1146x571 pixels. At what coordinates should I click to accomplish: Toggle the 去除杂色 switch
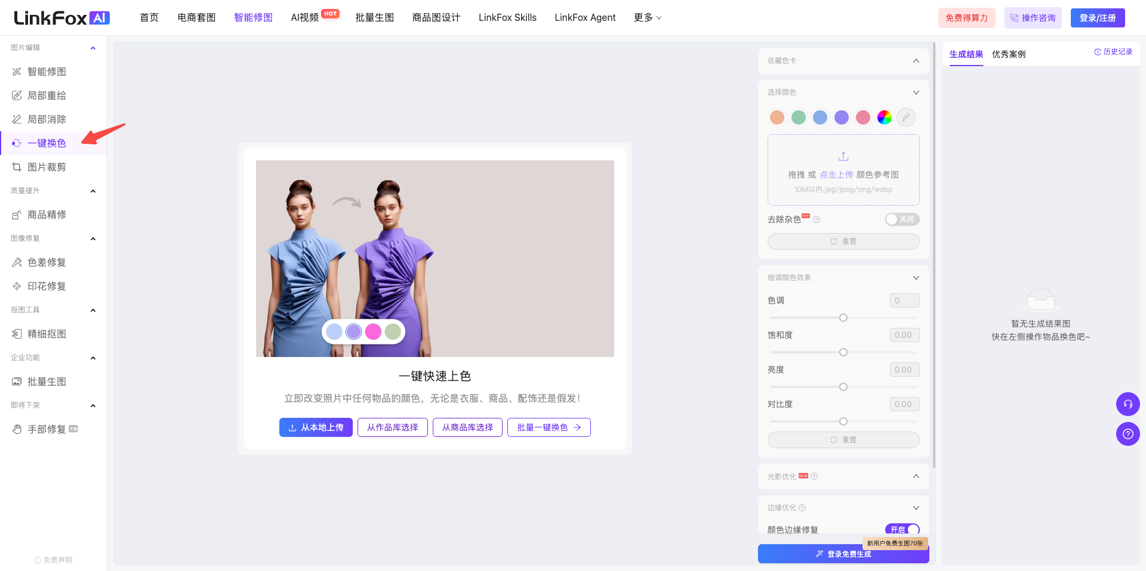coord(902,219)
